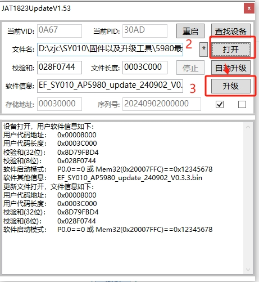The image size is (259, 282).
Task: Tick the empty checkbox at right
Action: [242, 104]
